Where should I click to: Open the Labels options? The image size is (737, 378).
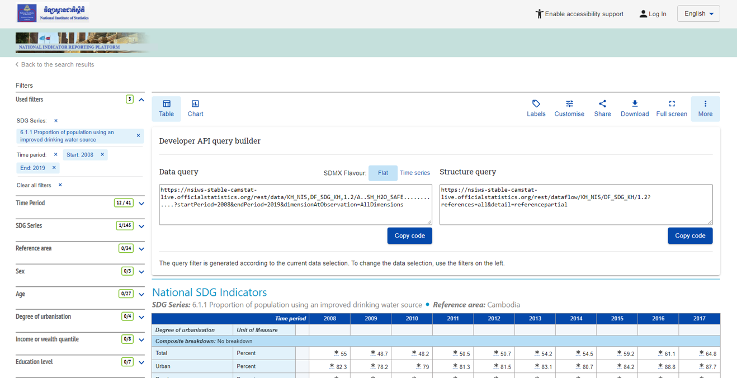coord(536,108)
